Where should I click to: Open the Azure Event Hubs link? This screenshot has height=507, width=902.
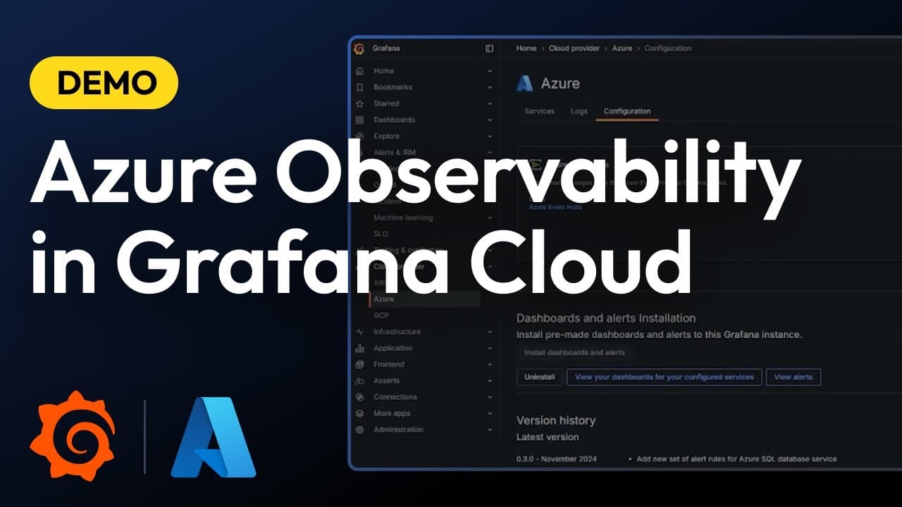click(556, 207)
